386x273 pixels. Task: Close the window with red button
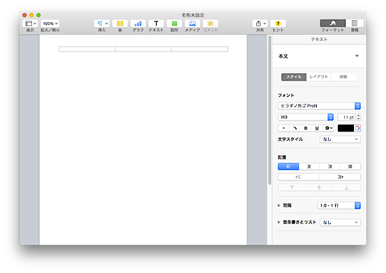pos(24,15)
